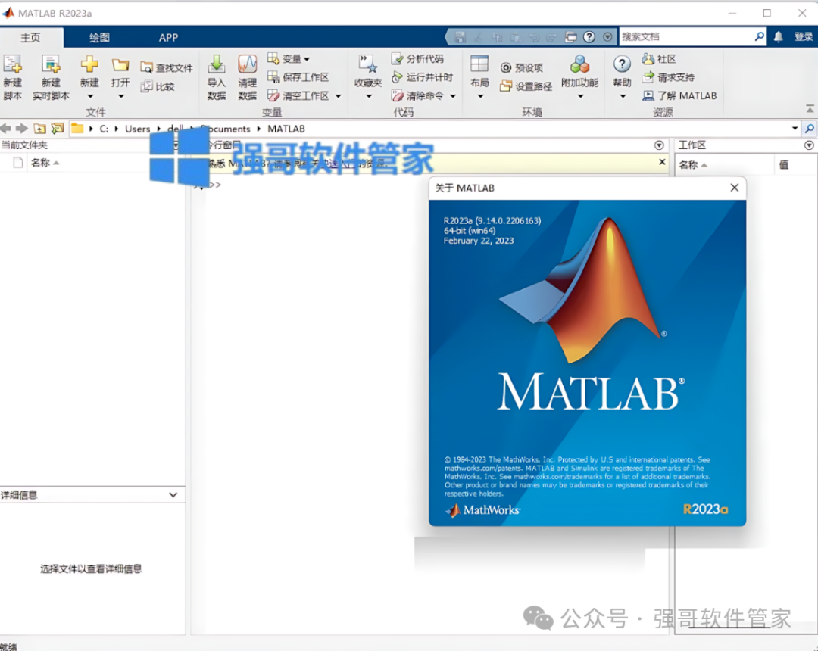Select 分析代码 (Analyze Code)
818x651 pixels.
pos(417,59)
